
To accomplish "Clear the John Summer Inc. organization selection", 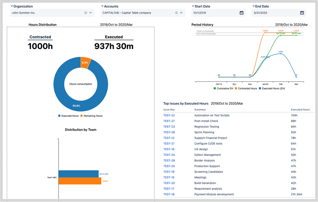I will 86,13.
